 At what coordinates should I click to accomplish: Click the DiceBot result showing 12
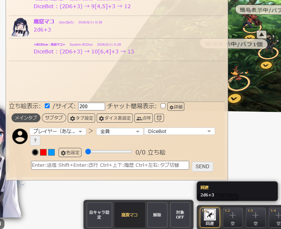coord(82,6)
